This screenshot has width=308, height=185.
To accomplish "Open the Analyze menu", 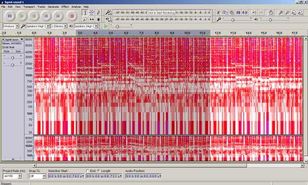I will [x=76, y=7].
